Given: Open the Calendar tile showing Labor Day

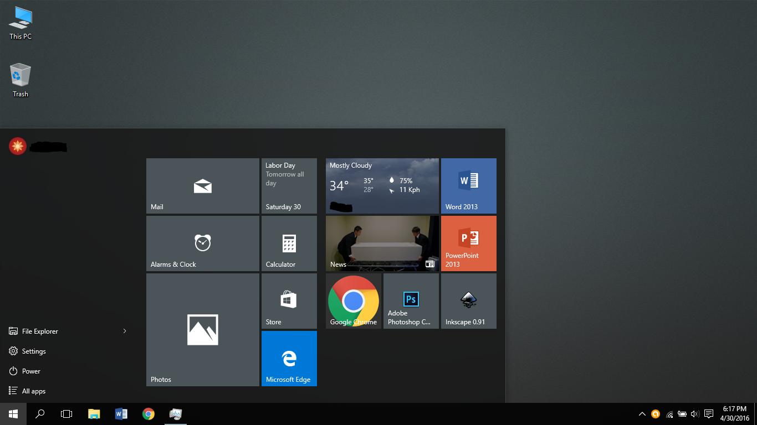Looking at the screenshot, I should point(289,186).
